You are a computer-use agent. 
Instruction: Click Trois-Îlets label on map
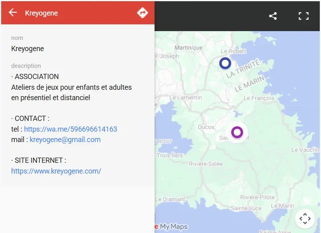(170, 156)
